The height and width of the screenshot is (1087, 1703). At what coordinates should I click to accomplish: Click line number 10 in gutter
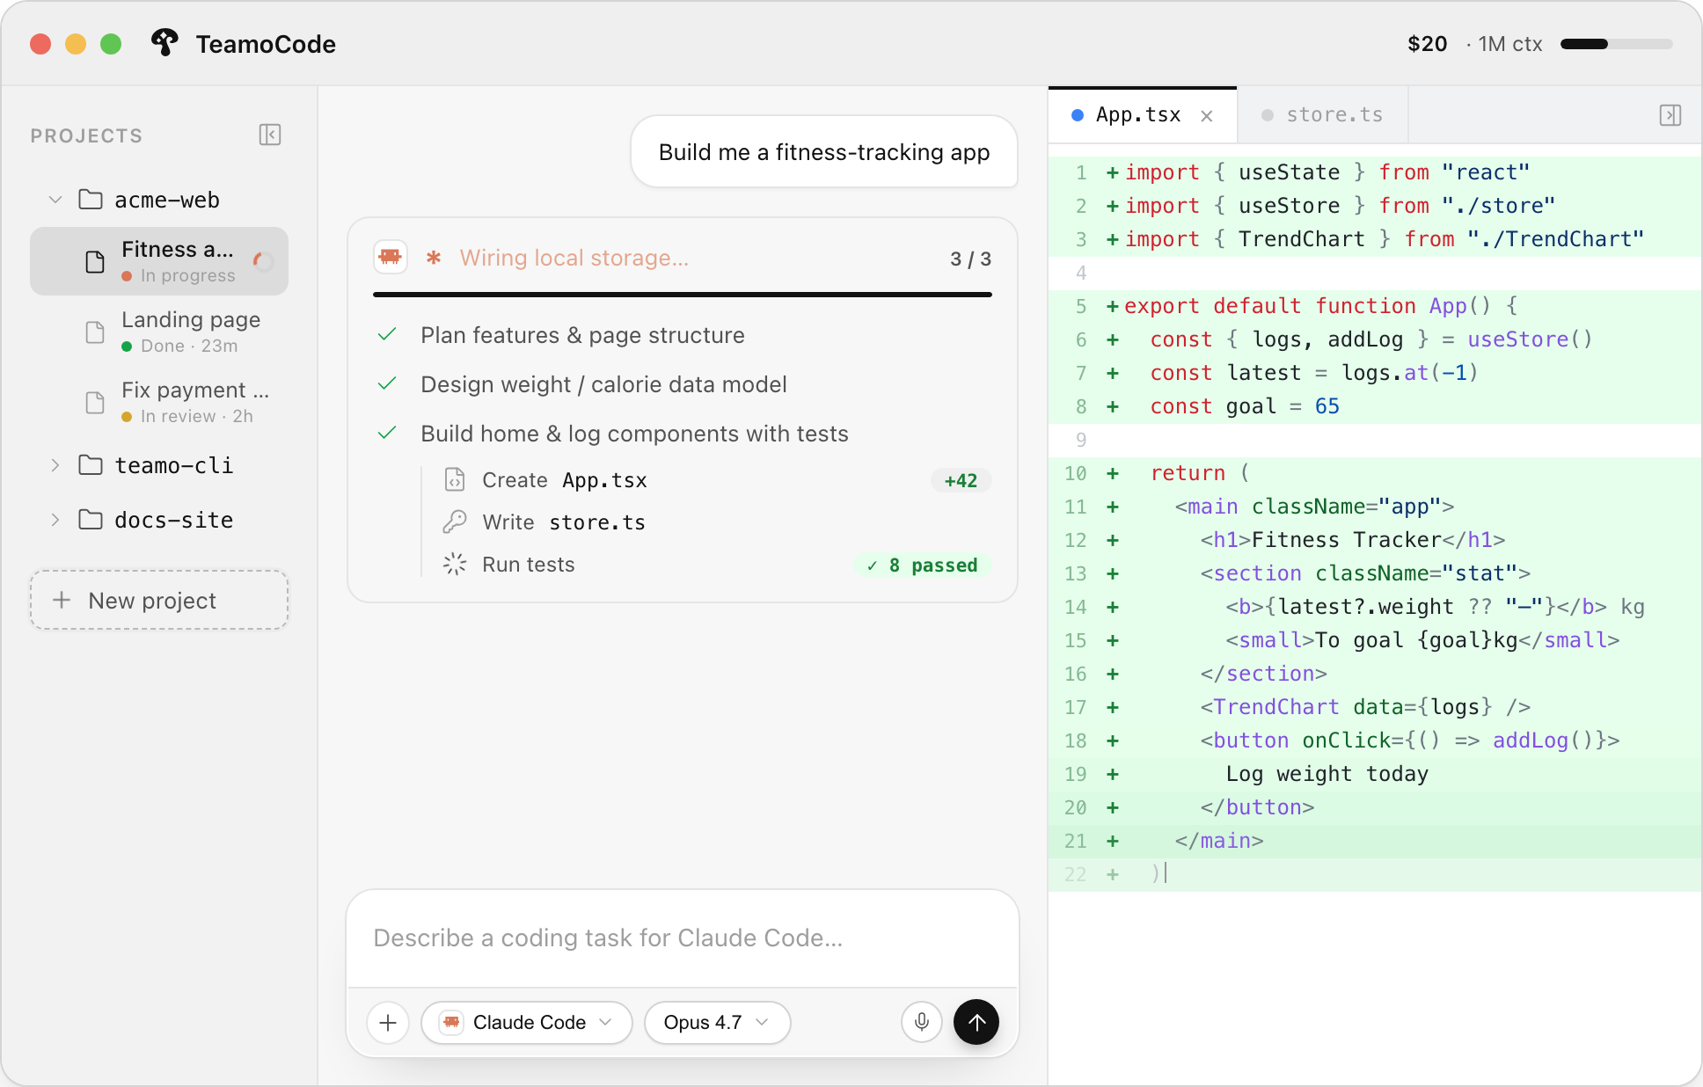point(1075,473)
